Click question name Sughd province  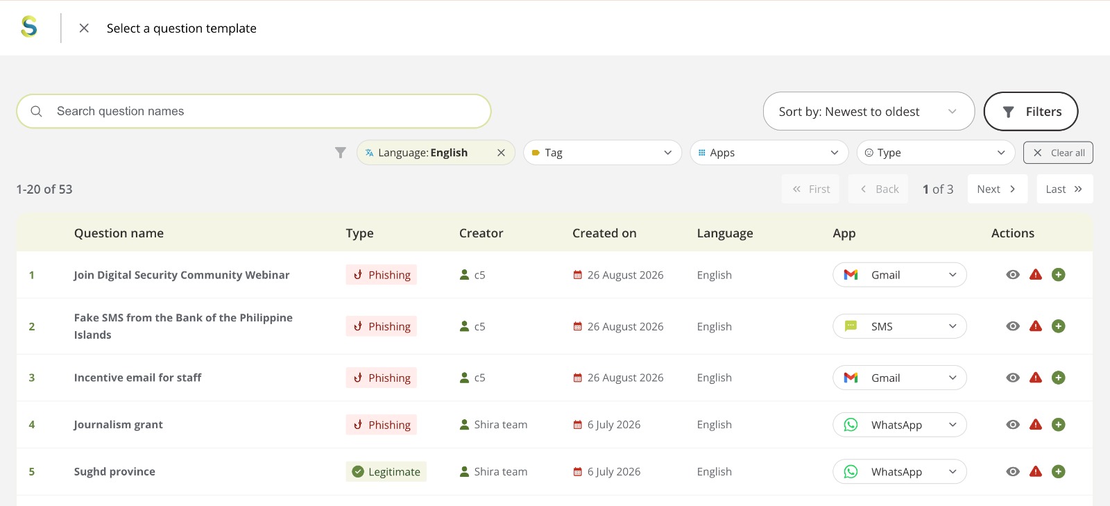coord(114,472)
